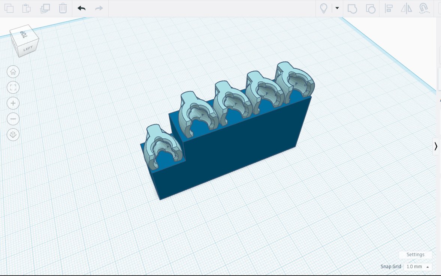The image size is (441, 276).
Task: Click the TOP face of view cube
Action: coord(23,34)
